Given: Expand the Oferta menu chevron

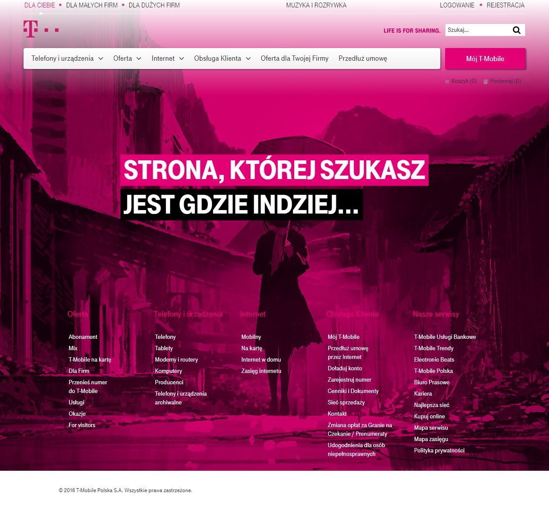Looking at the screenshot, I should coord(139,59).
